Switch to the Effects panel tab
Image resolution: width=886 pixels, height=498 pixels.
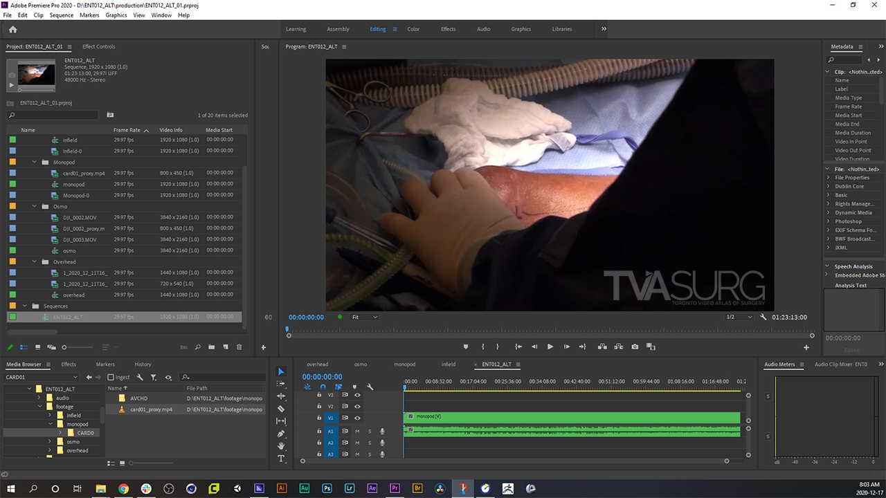click(x=69, y=365)
